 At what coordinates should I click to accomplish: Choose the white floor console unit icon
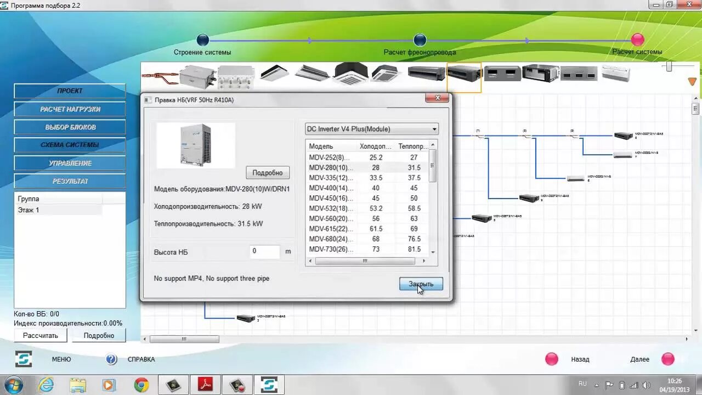[616, 73]
